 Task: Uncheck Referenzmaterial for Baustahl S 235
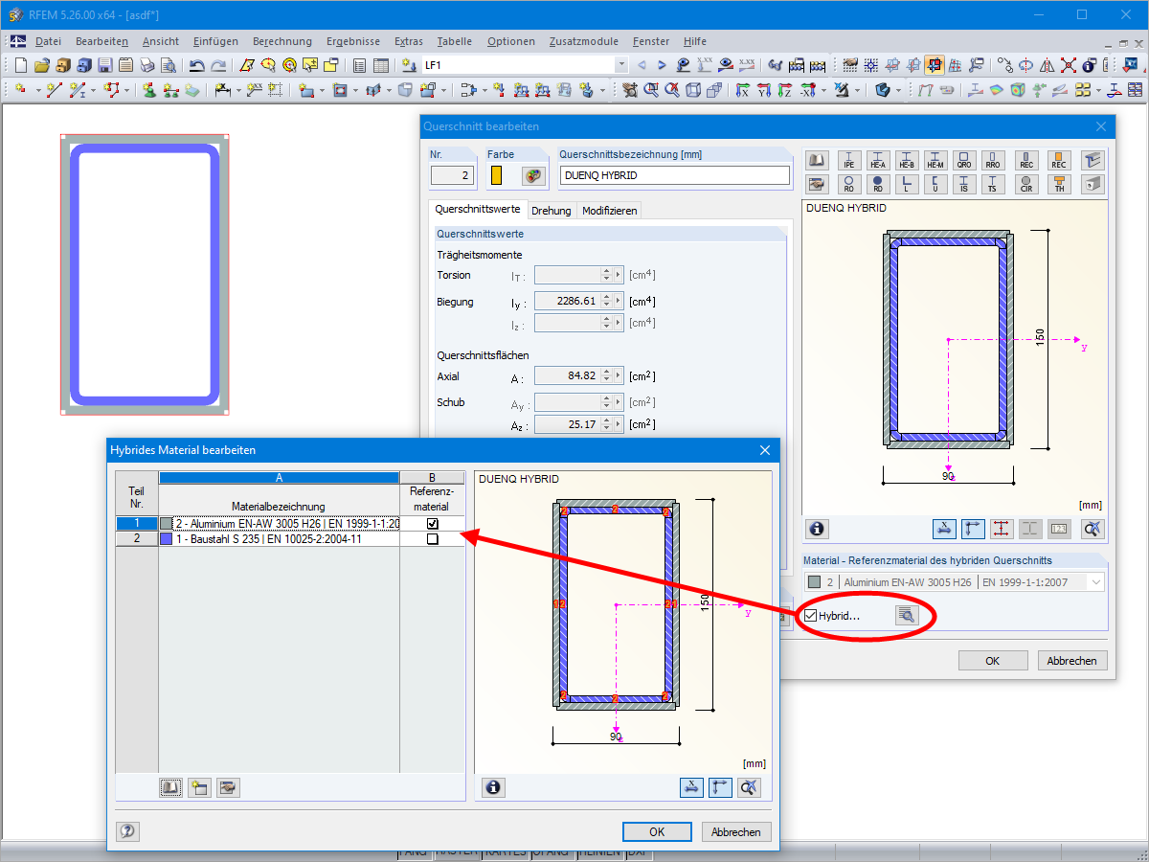click(x=432, y=538)
